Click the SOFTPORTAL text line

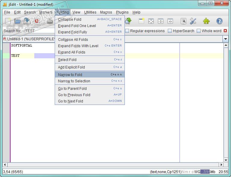22,45
